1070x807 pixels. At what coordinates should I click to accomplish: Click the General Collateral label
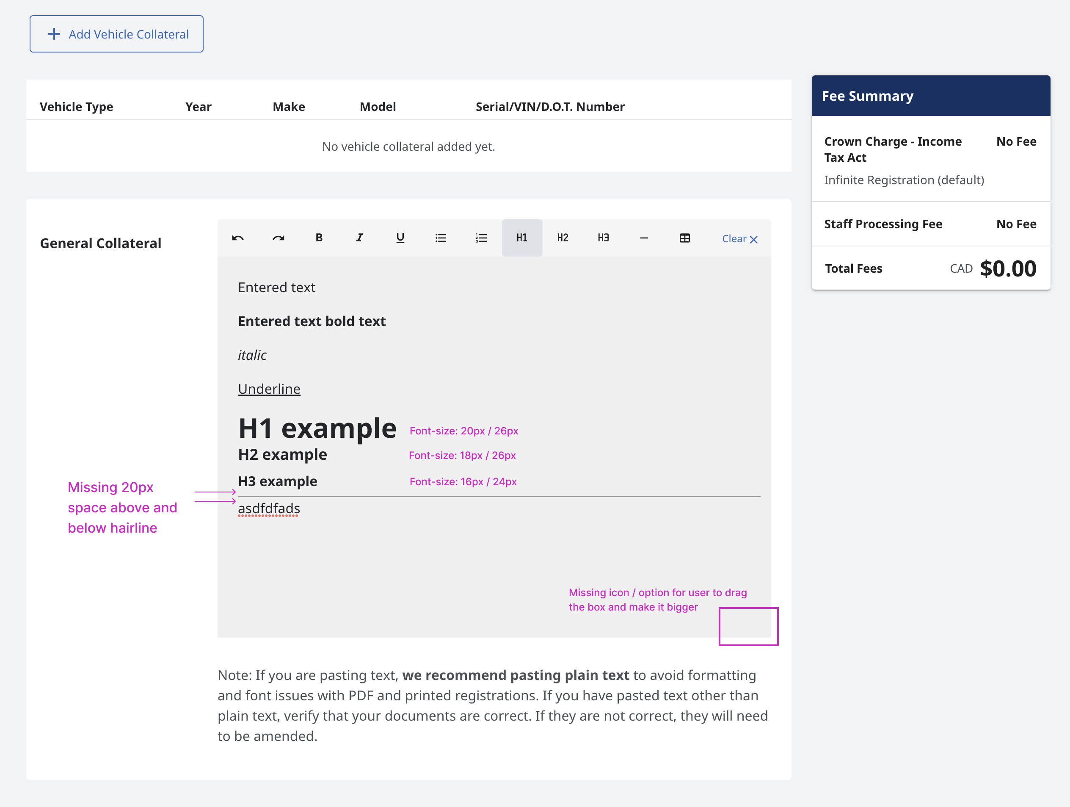(x=101, y=243)
